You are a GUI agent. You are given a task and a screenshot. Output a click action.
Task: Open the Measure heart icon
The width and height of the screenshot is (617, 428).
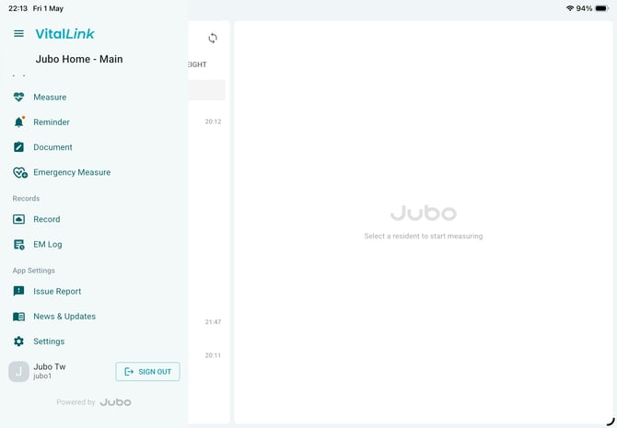tap(18, 98)
